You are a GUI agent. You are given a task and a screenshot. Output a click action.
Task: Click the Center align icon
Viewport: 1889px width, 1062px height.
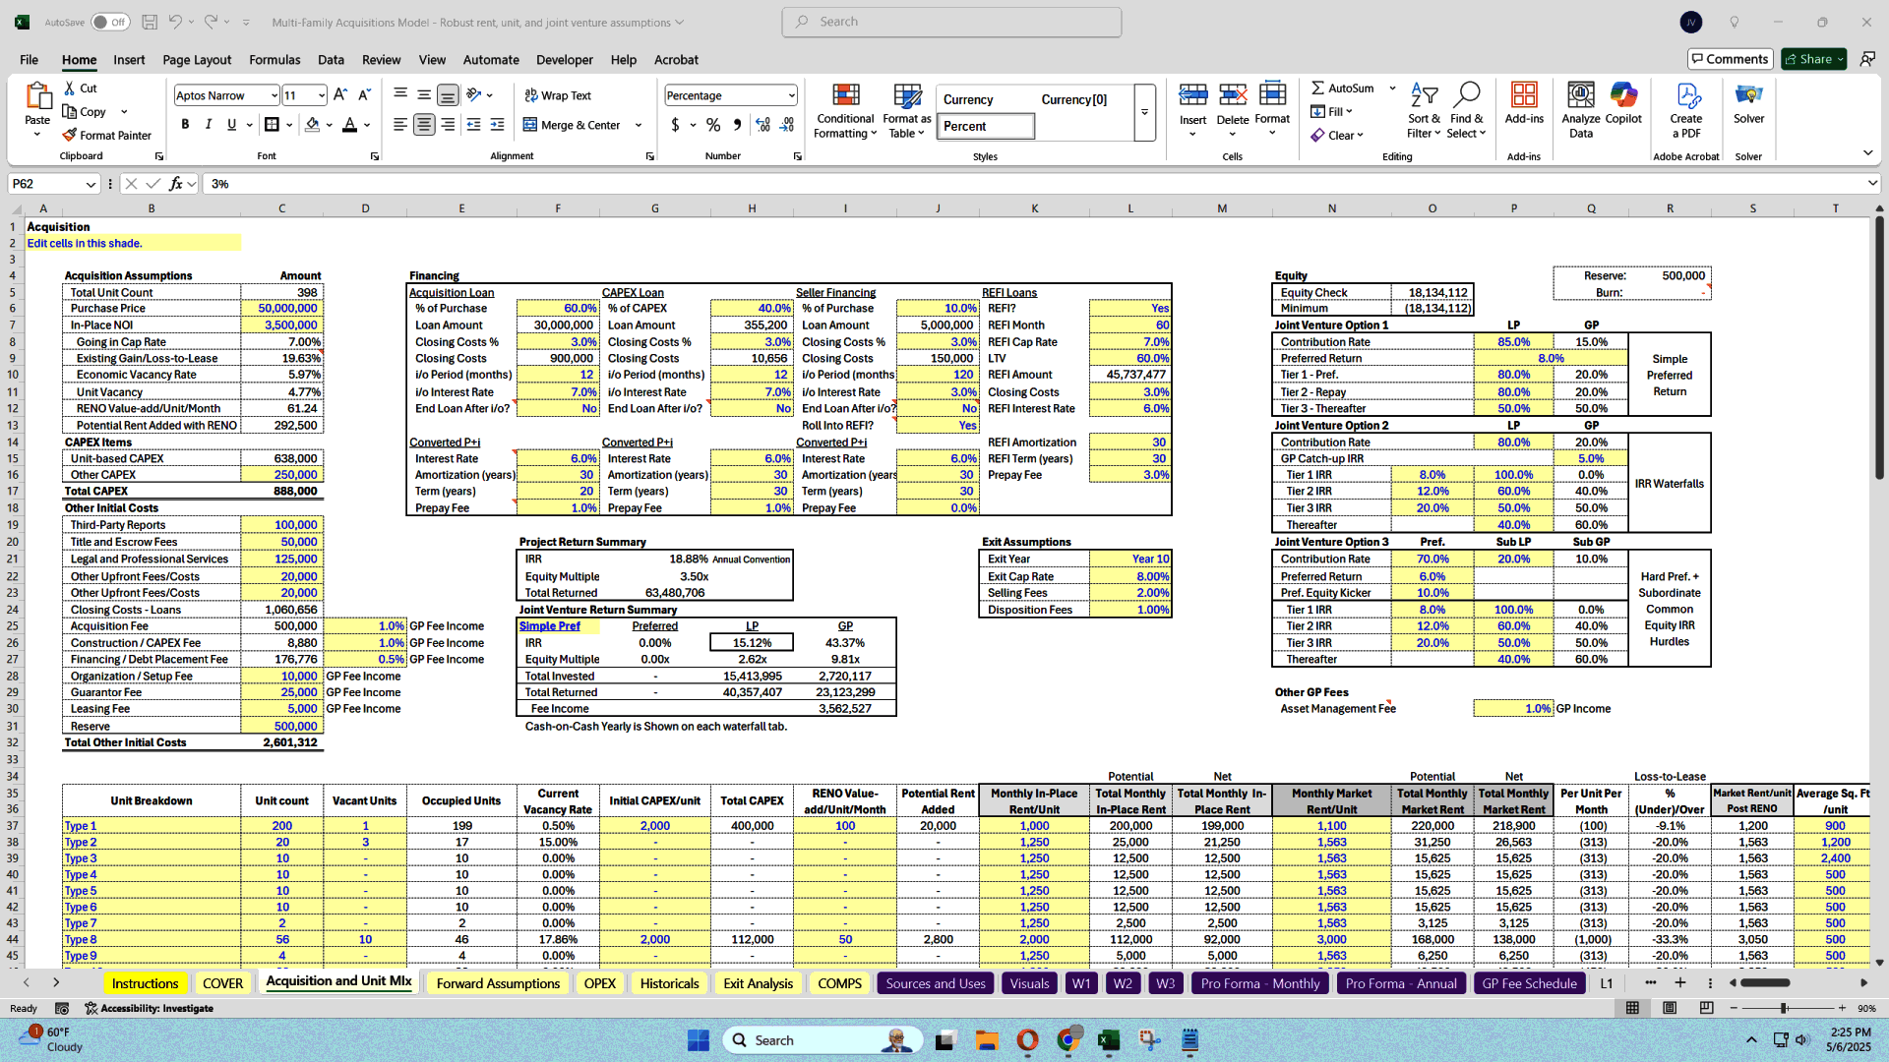424,125
